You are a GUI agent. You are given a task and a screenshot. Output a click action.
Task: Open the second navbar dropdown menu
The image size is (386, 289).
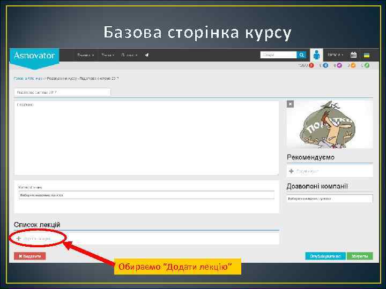click(107, 55)
